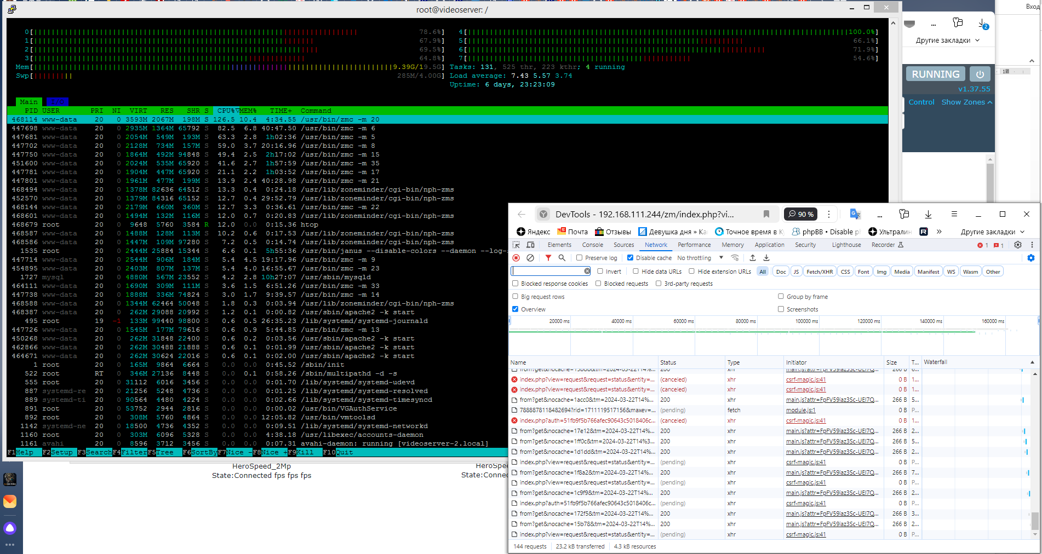Screen dimensions: 1042x554
Task: Toggle the device toolbar icon in DevTools
Action: point(530,245)
